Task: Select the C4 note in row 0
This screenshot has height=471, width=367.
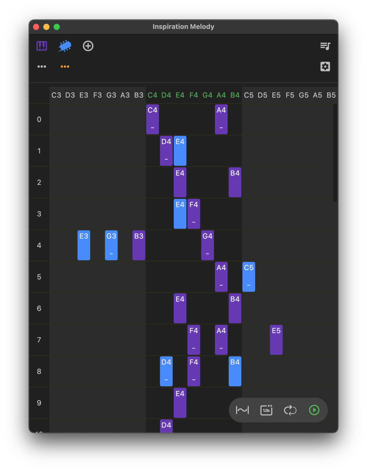Action: click(x=153, y=119)
